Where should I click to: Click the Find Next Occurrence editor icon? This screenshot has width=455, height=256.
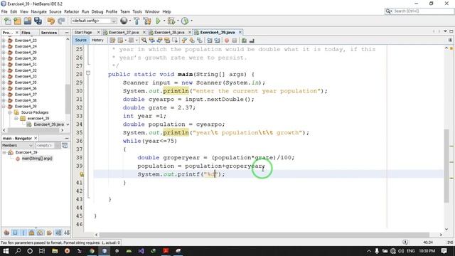159,41
